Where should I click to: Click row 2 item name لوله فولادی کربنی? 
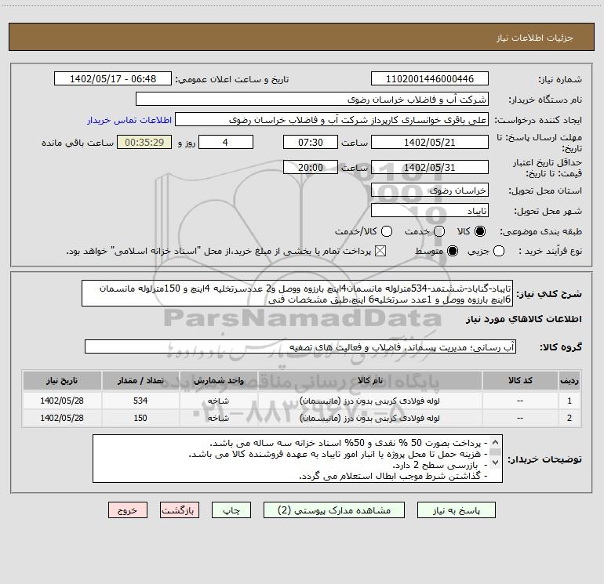click(369, 418)
